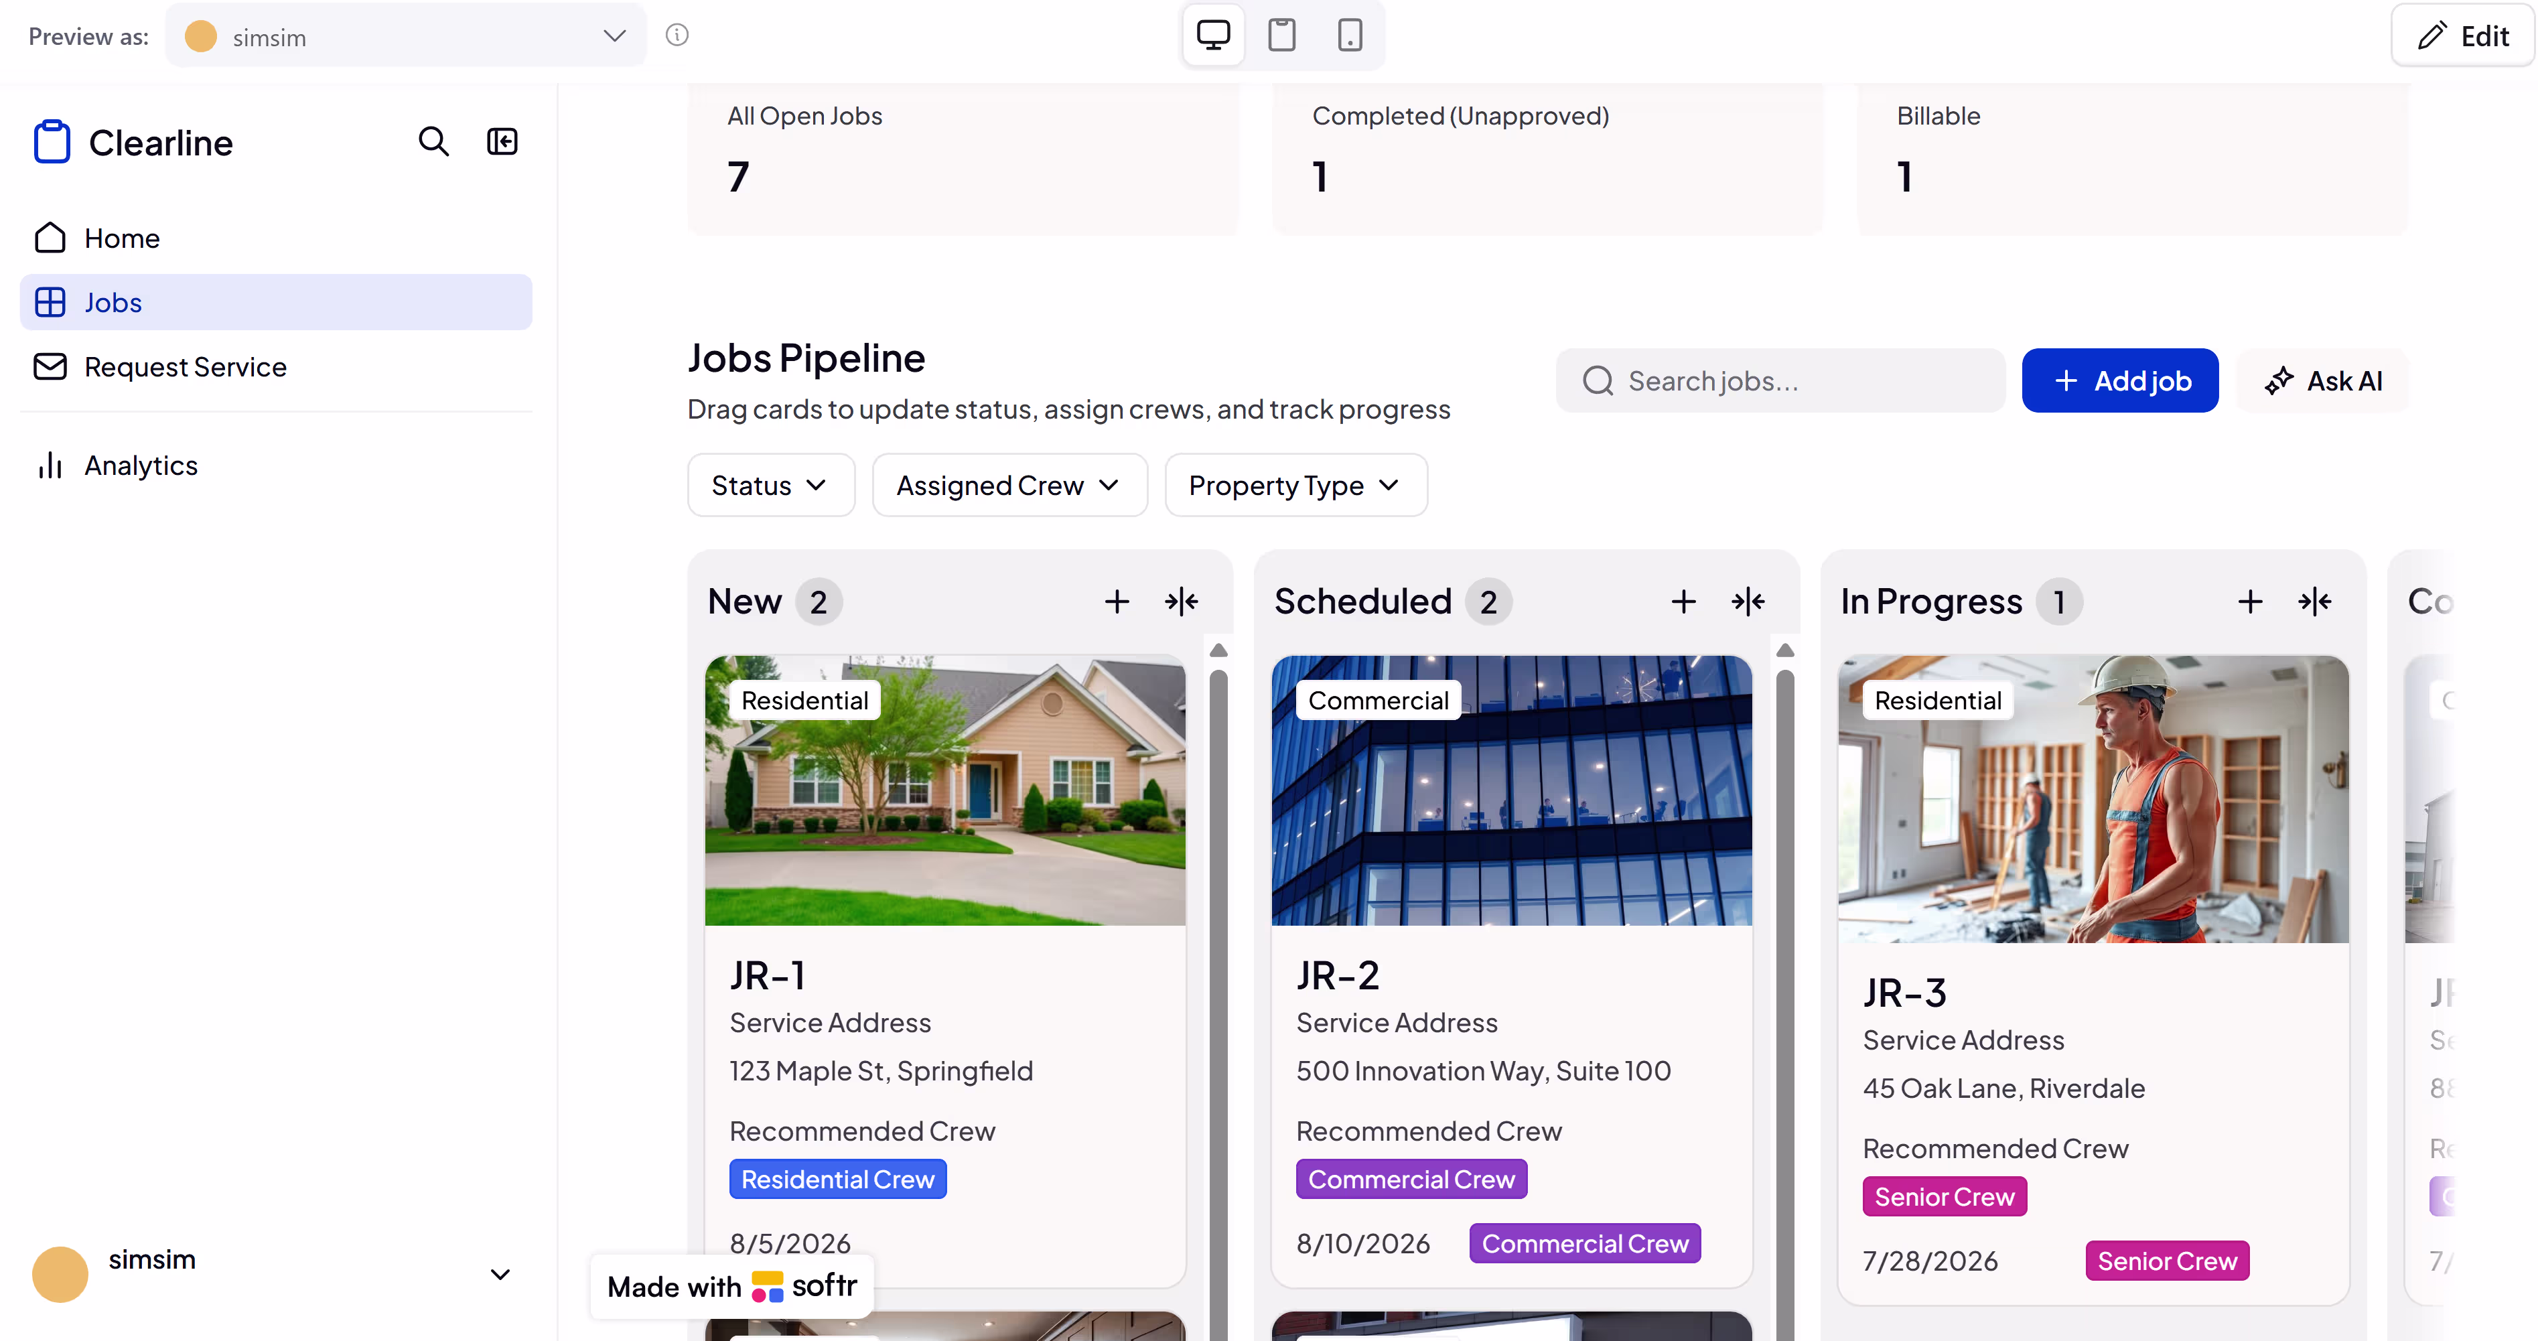Open Request Service page
The height and width of the screenshot is (1341, 2538).
(x=276, y=366)
